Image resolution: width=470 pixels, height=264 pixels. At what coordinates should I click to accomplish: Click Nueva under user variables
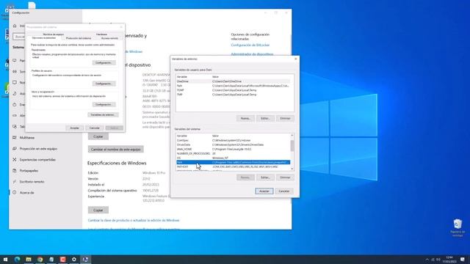(x=245, y=119)
